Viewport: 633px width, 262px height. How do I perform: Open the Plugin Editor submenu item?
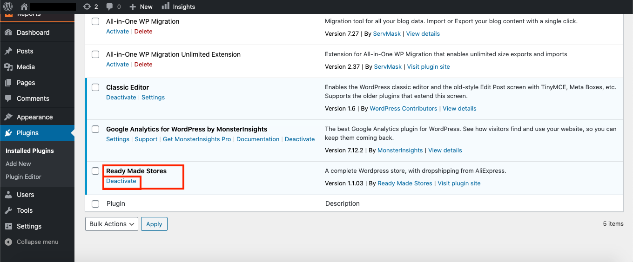(x=23, y=177)
